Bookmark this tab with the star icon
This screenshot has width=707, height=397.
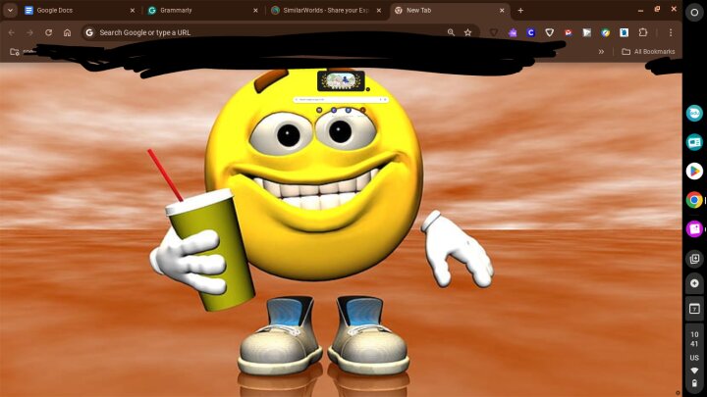pyautogui.click(x=467, y=32)
